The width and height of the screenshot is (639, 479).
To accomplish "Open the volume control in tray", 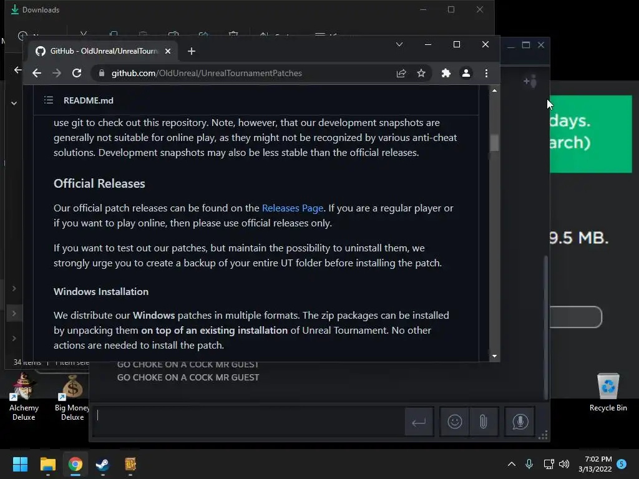I will tap(564, 464).
